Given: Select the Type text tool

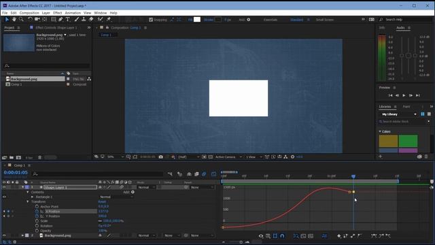Looking at the screenshot, I should [68, 19].
